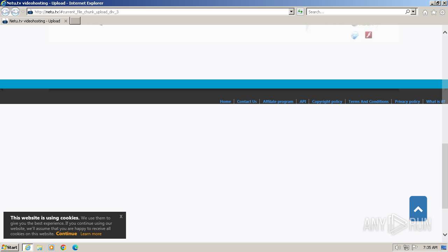Go back with the browser Back arrow
Screen dimensions: 448x252
pyautogui.click(x=5, y=12)
